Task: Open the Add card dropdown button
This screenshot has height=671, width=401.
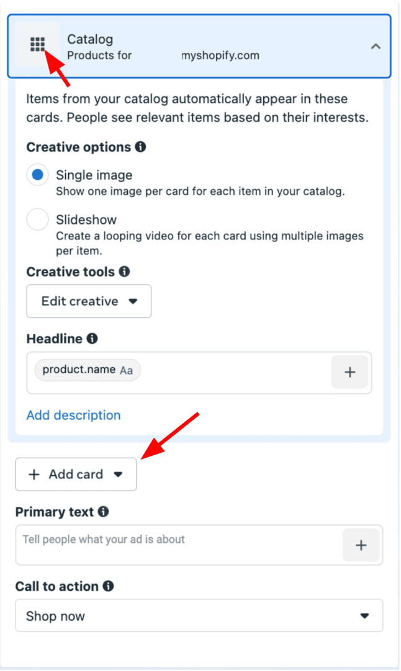Action: [76, 474]
